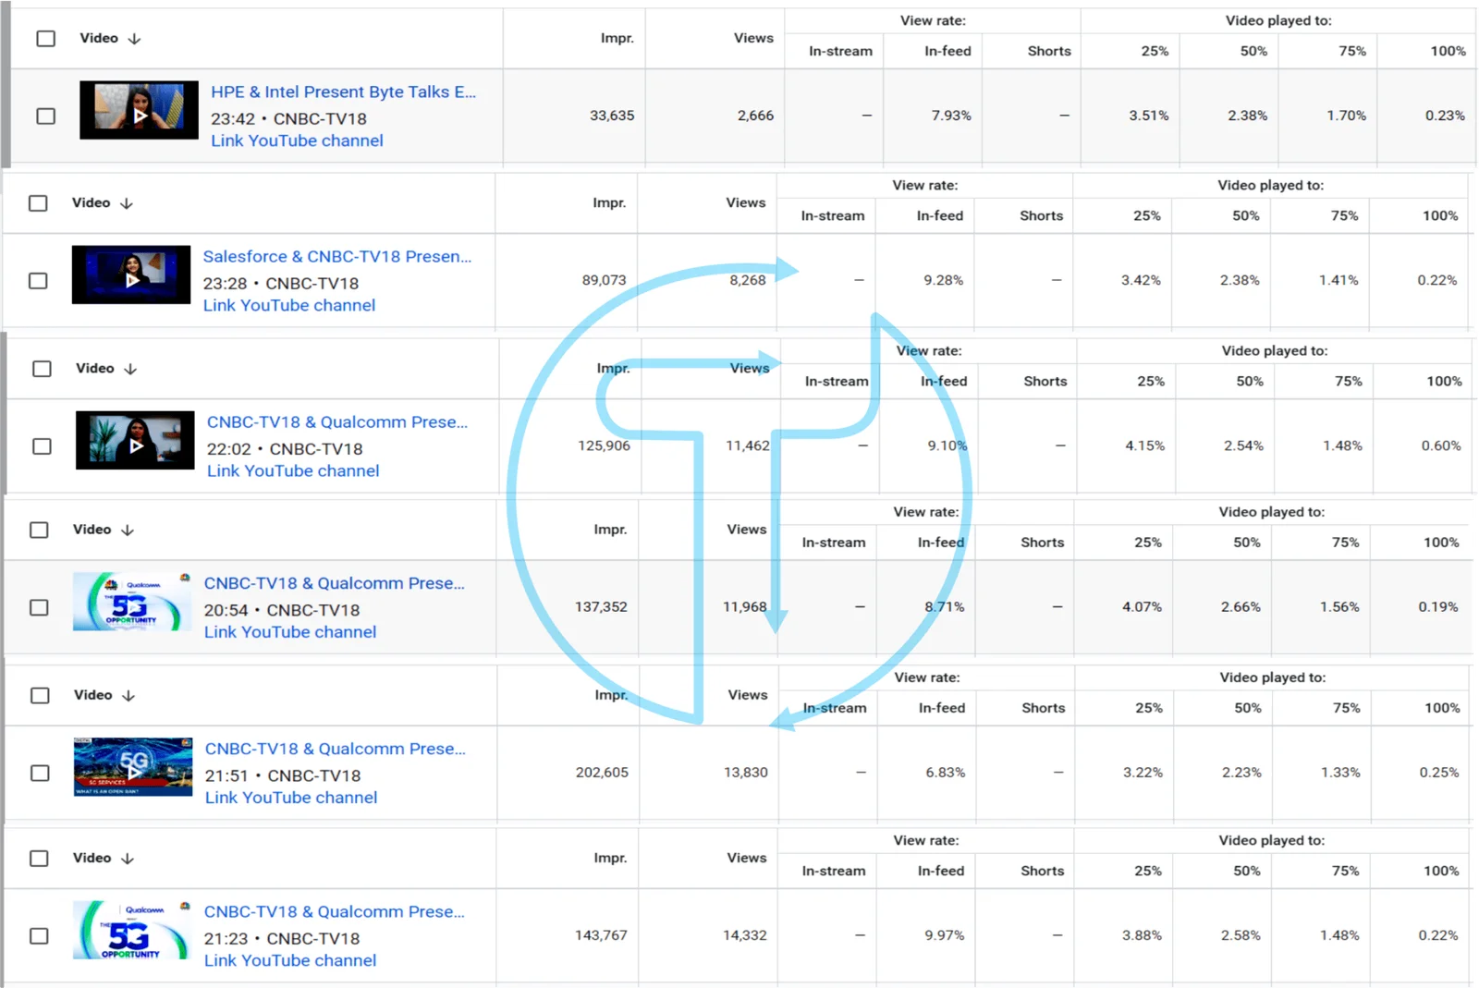Click the in-feed view rate 9.97%
The height and width of the screenshot is (988, 1479).
pos(945,935)
